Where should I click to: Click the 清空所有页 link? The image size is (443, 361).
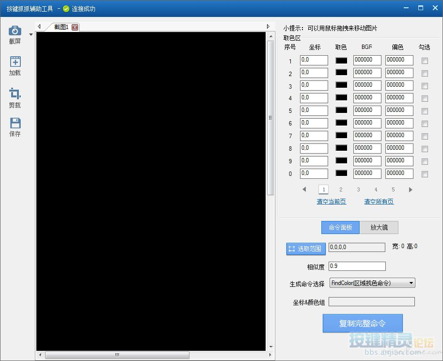point(379,202)
